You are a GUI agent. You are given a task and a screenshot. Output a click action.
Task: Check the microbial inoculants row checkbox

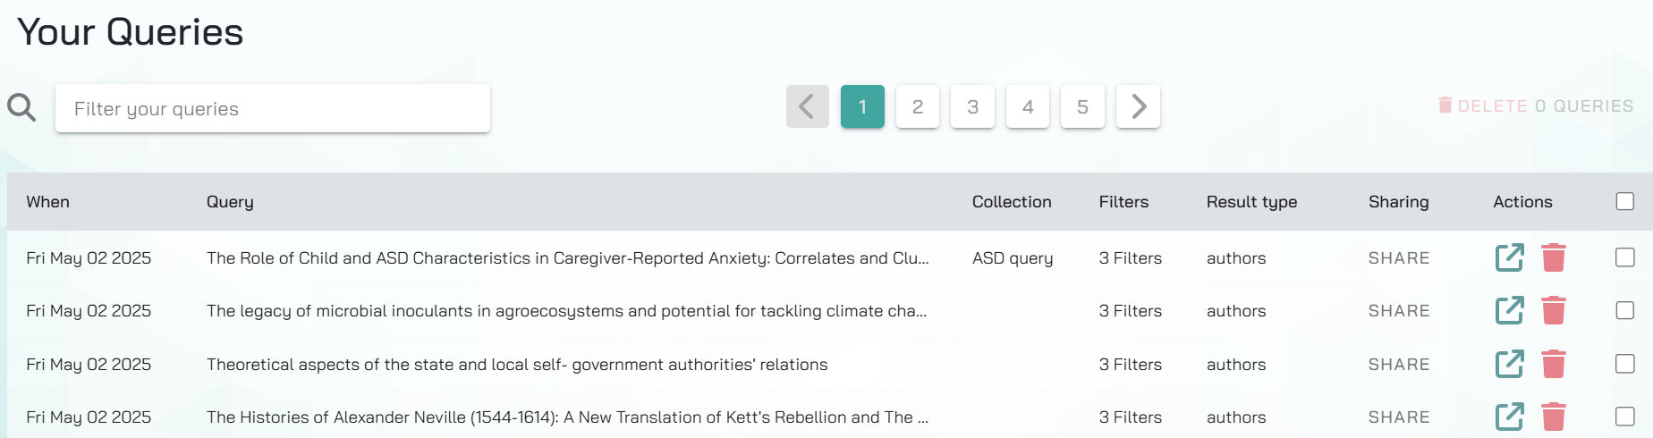coord(1625,310)
